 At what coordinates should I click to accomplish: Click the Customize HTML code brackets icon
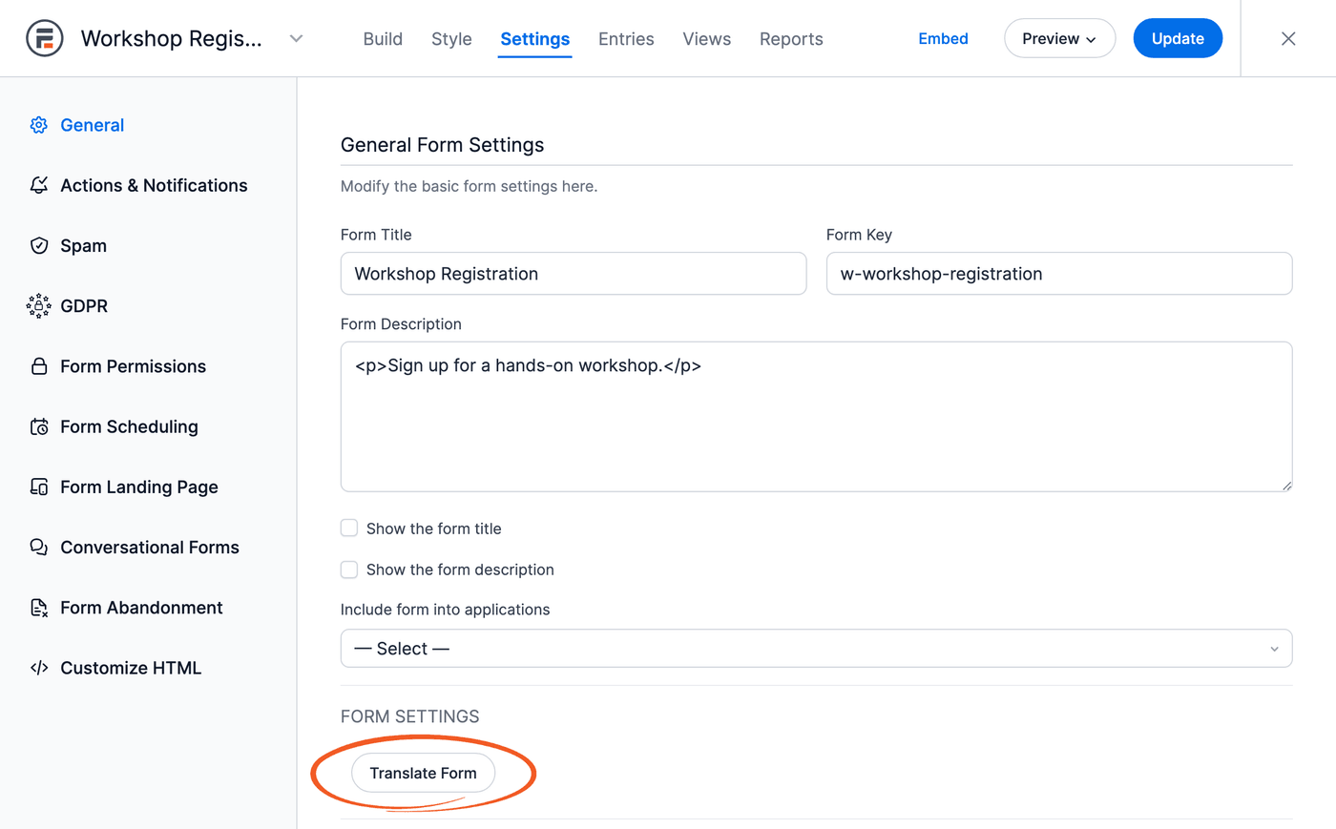[39, 668]
